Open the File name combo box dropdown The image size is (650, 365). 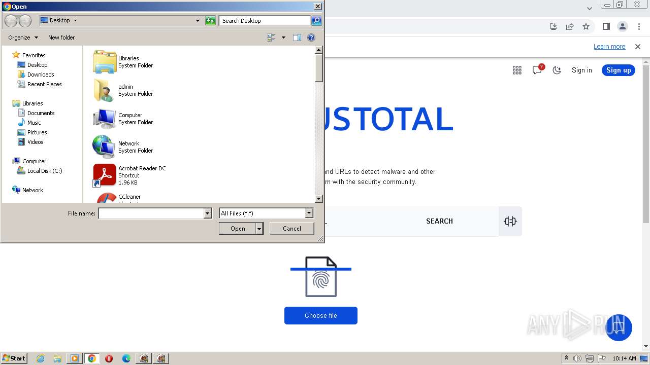pos(207,213)
